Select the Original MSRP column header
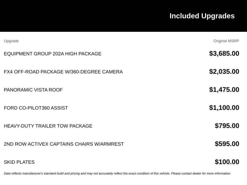The height and width of the screenshot is (185, 247). coord(226,41)
